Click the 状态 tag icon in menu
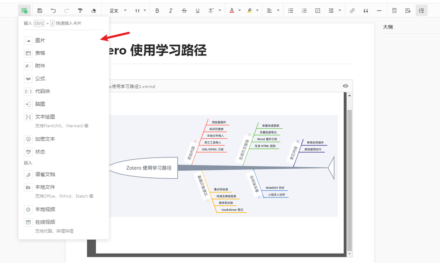Screen dimensions: 440x263 (28, 152)
